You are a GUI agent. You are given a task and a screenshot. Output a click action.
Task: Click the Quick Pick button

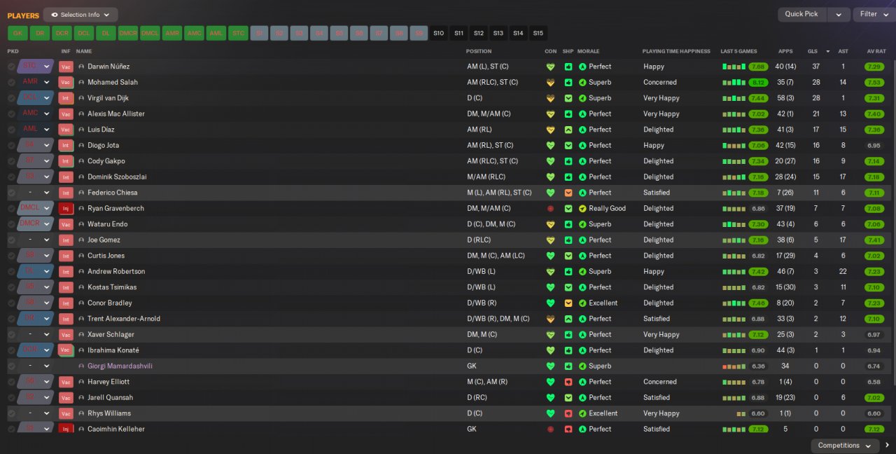[x=801, y=15]
